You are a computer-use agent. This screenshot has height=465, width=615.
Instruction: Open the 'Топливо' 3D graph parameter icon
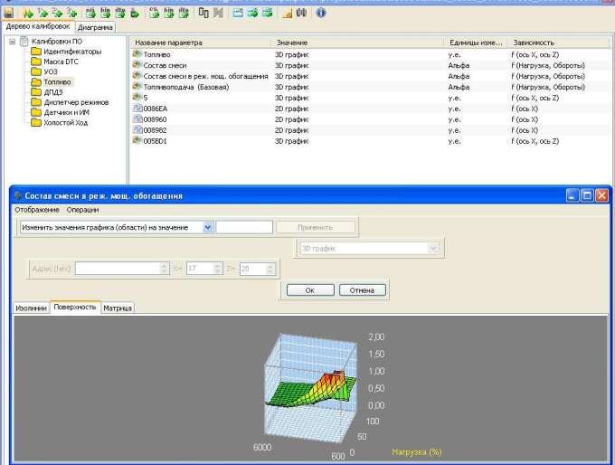[137, 54]
